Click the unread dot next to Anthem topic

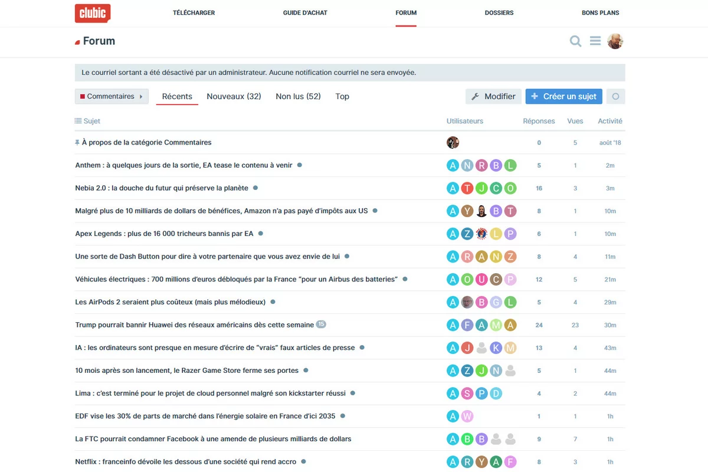300,165
